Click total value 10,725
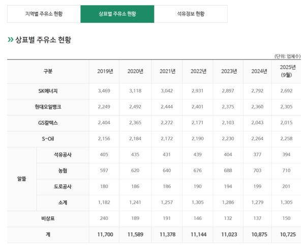The height and width of the screenshot is (247, 305). point(288,235)
